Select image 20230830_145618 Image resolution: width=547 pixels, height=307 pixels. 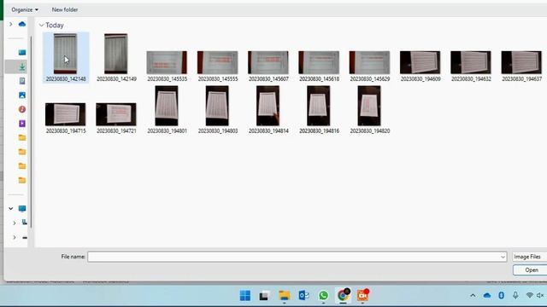coord(319,67)
